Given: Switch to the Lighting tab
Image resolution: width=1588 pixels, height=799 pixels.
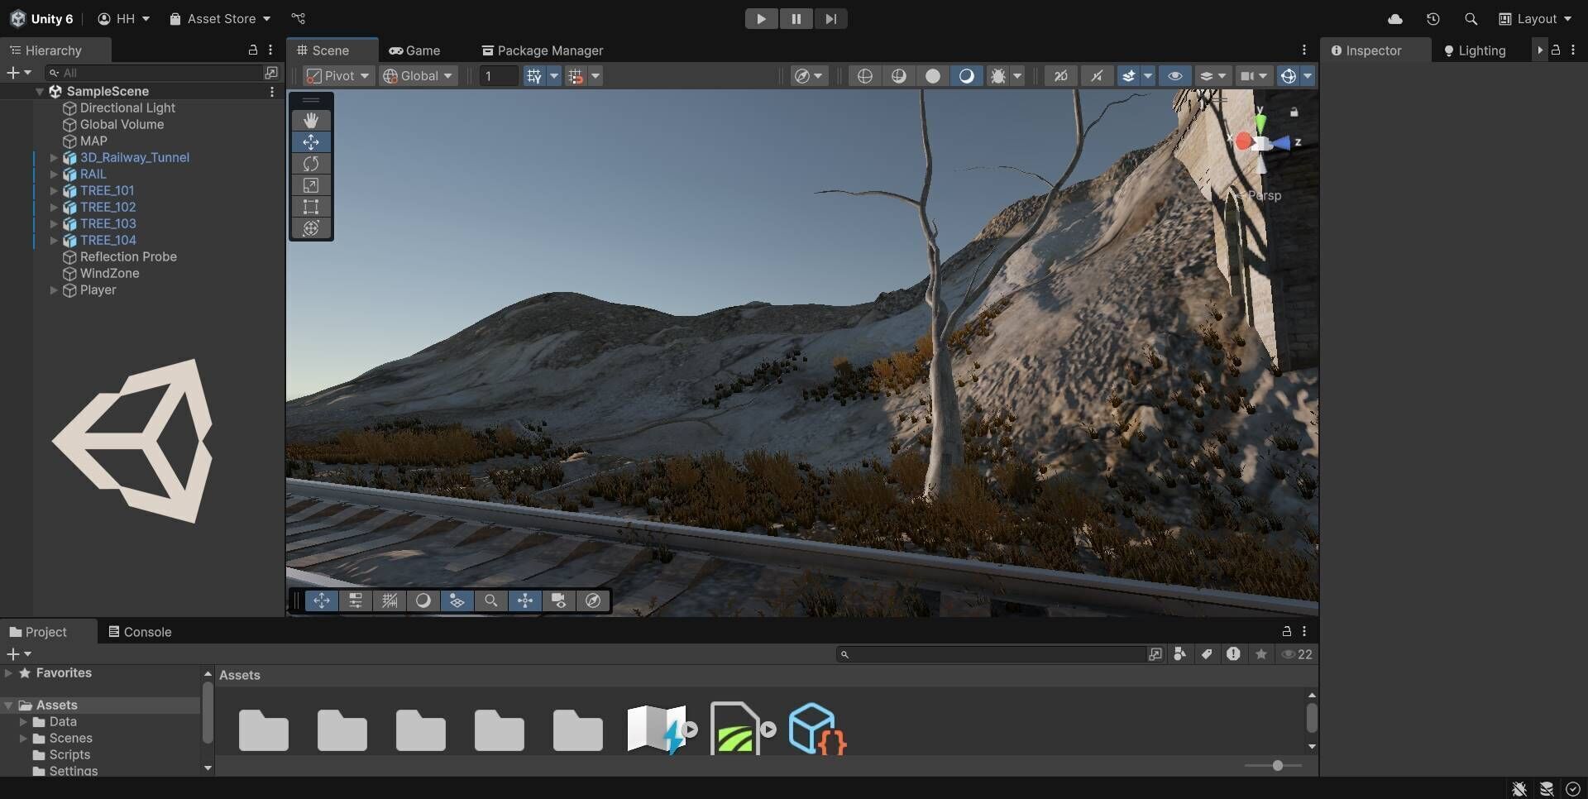Looking at the screenshot, I should coord(1475,50).
